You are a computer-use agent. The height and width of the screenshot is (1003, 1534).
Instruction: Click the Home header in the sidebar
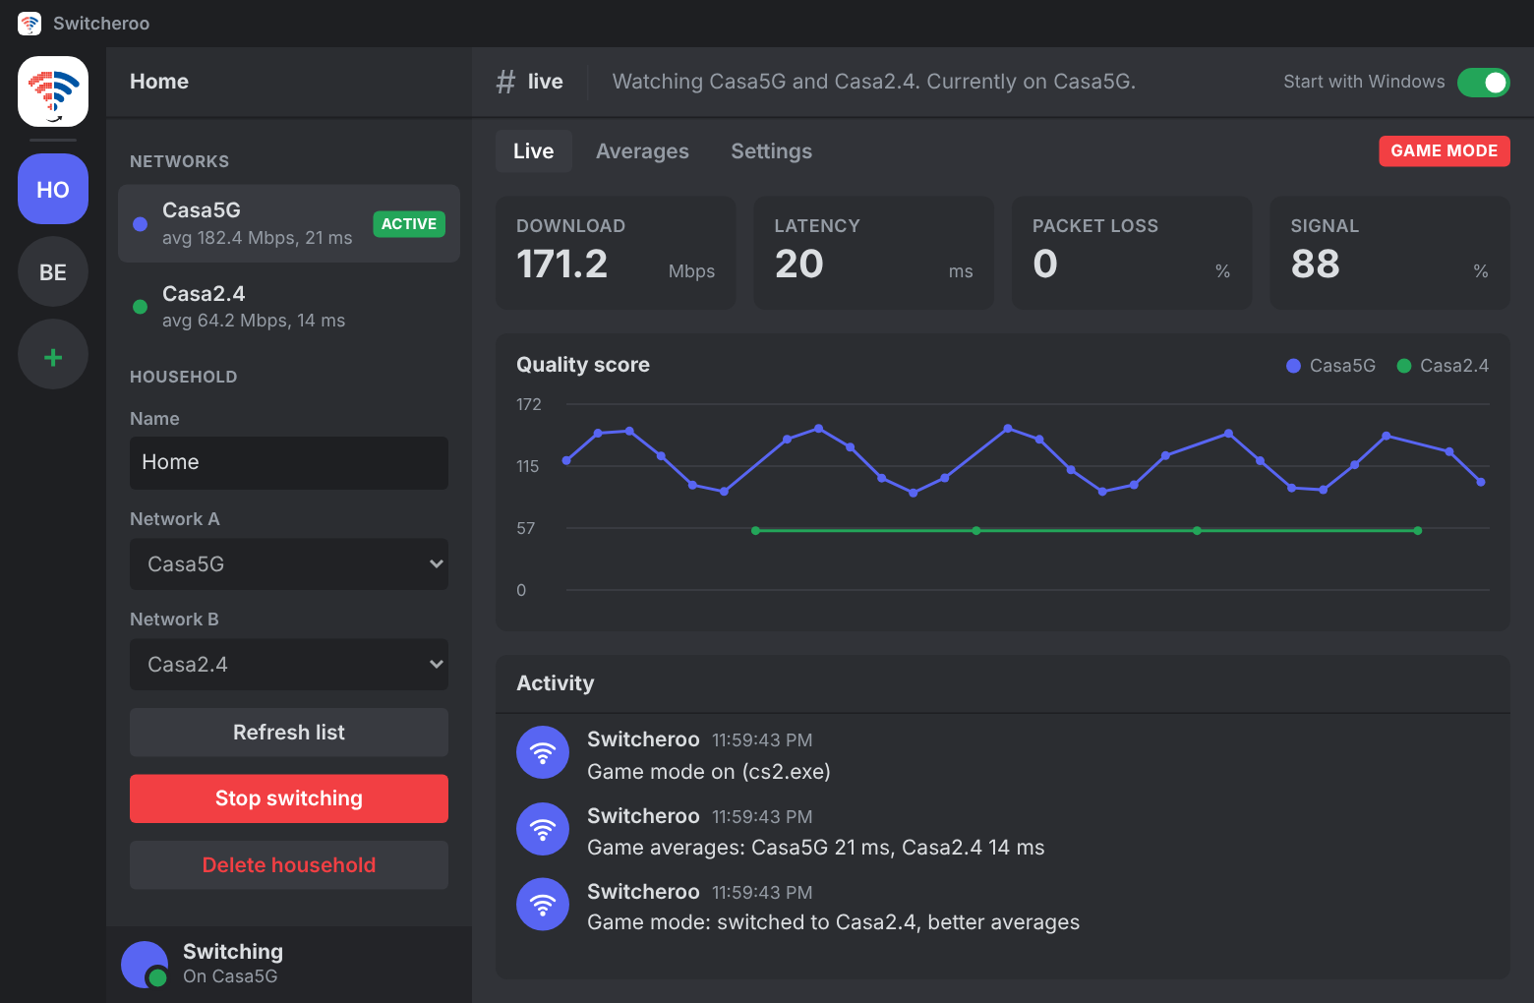click(x=159, y=82)
